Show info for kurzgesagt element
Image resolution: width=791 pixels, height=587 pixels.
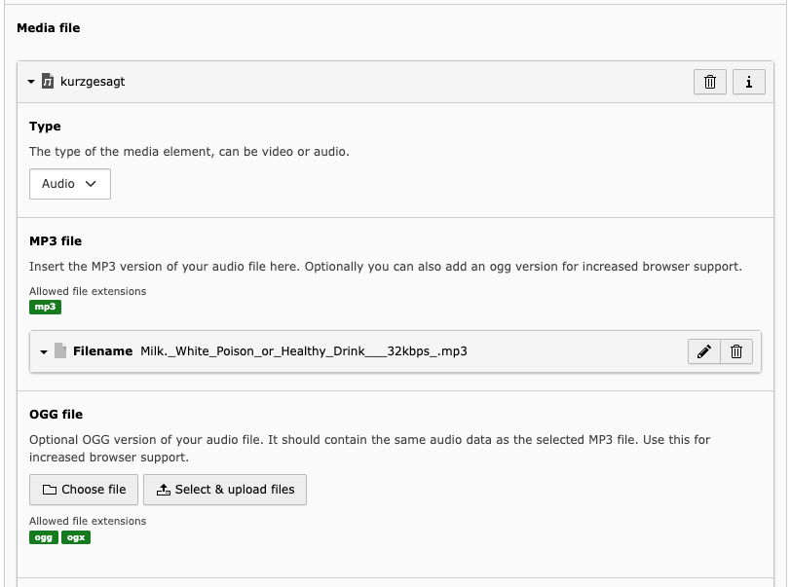[x=748, y=82]
